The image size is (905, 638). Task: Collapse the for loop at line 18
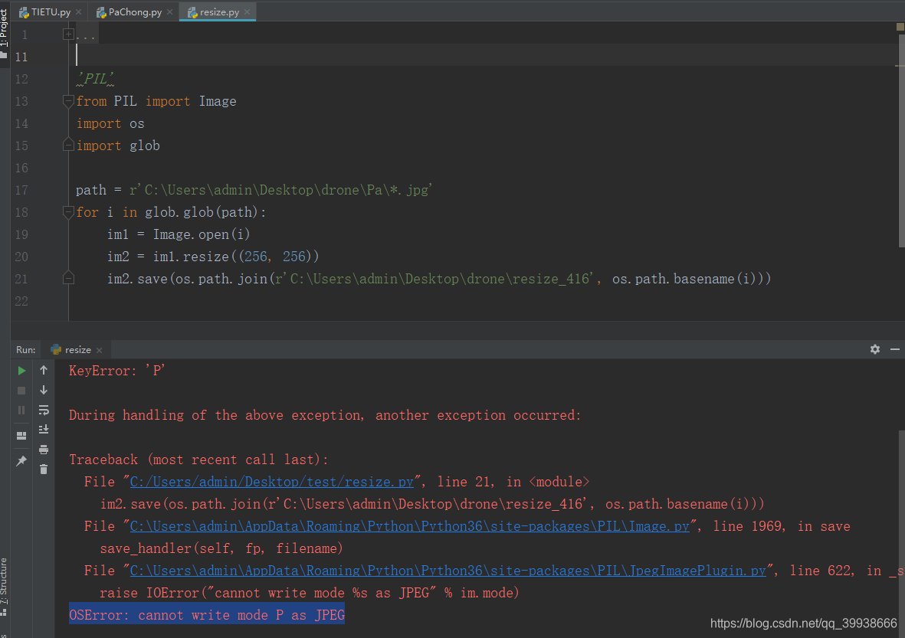pyautogui.click(x=67, y=211)
